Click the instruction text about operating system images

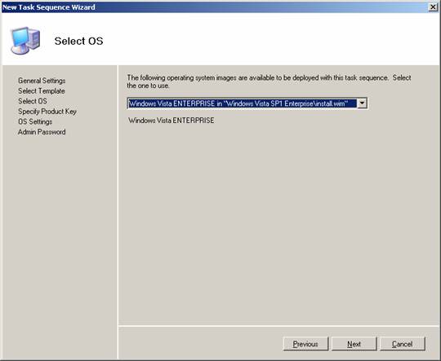tap(269, 81)
